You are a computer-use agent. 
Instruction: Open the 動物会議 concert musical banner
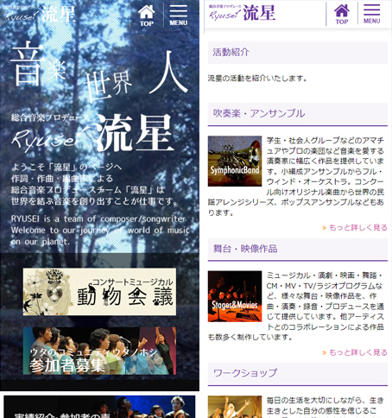coord(99,292)
